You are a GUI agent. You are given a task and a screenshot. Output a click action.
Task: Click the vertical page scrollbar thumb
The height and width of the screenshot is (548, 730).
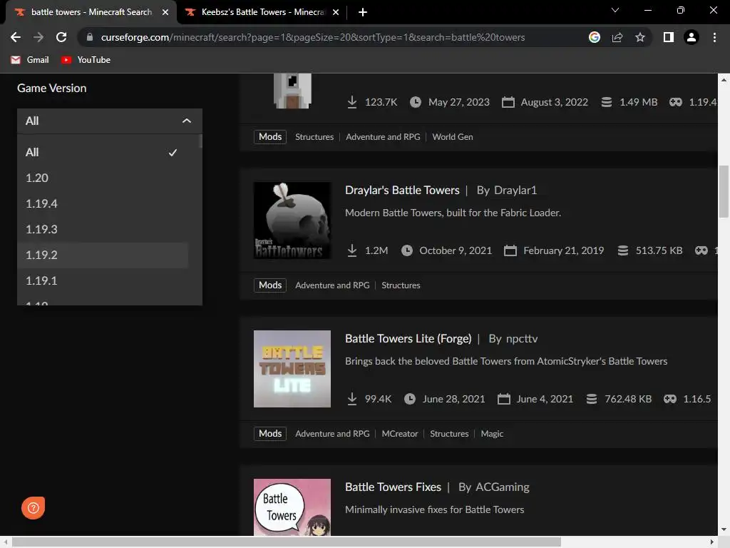(724, 191)
